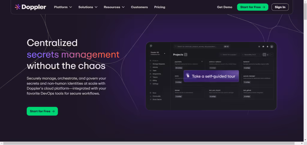Open the Pricing page
Screen dimensions: 307x145
[159, 7]
